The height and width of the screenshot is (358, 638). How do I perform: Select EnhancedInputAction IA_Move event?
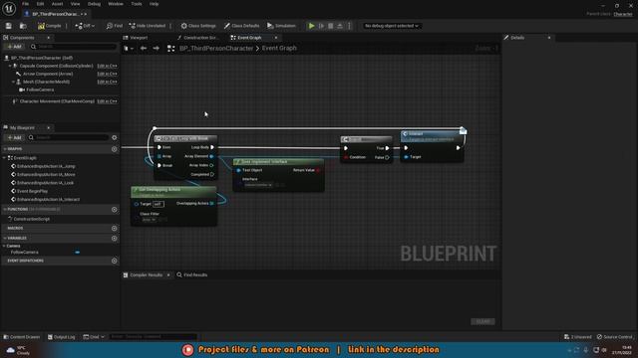point(46,175)
